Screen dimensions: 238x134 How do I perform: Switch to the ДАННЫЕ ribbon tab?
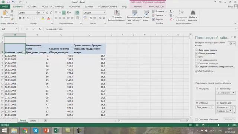point(89,7)
